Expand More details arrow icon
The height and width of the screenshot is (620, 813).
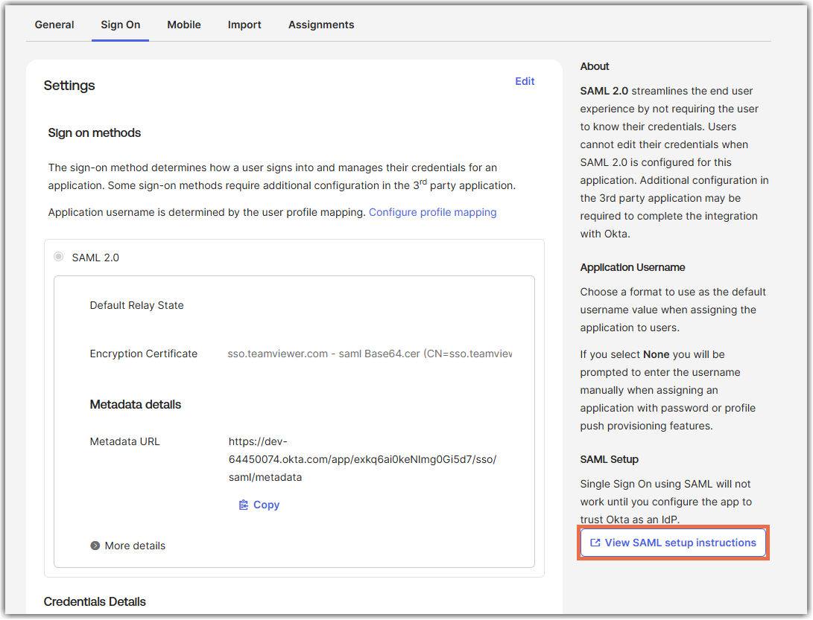coord(95,546)
